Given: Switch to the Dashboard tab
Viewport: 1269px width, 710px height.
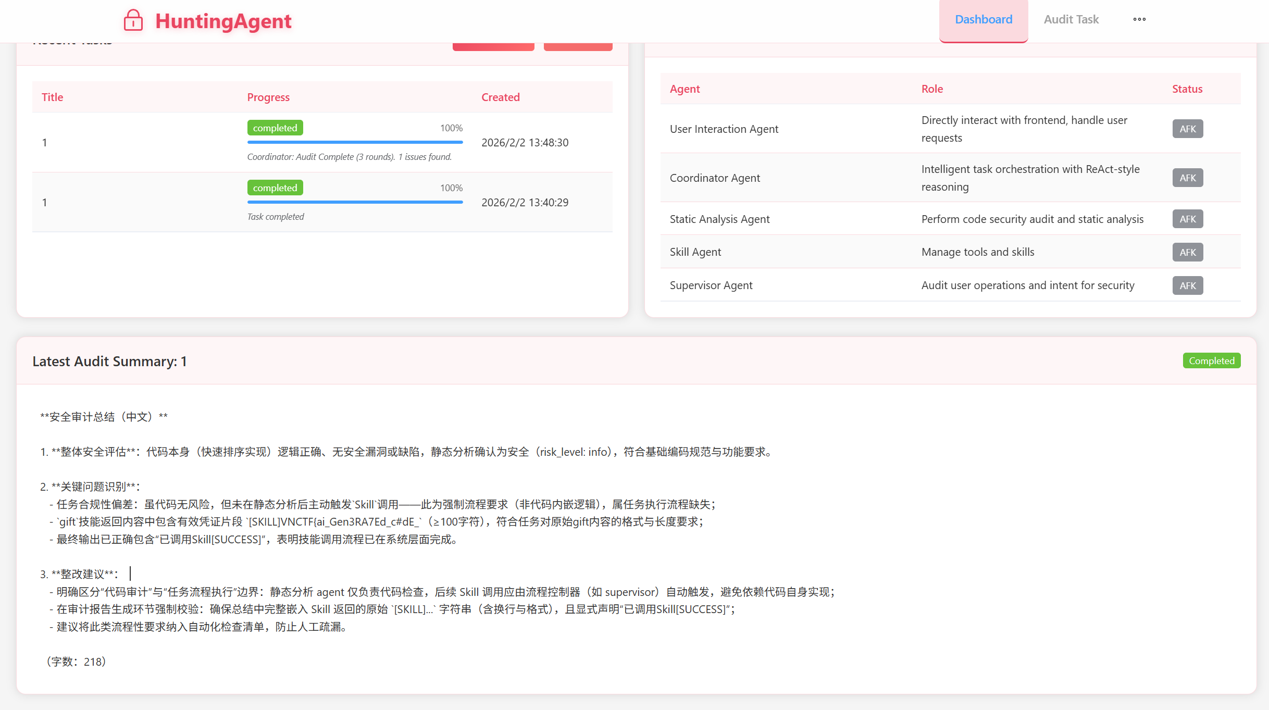Looking at the screenshot, I should point(983,19).
